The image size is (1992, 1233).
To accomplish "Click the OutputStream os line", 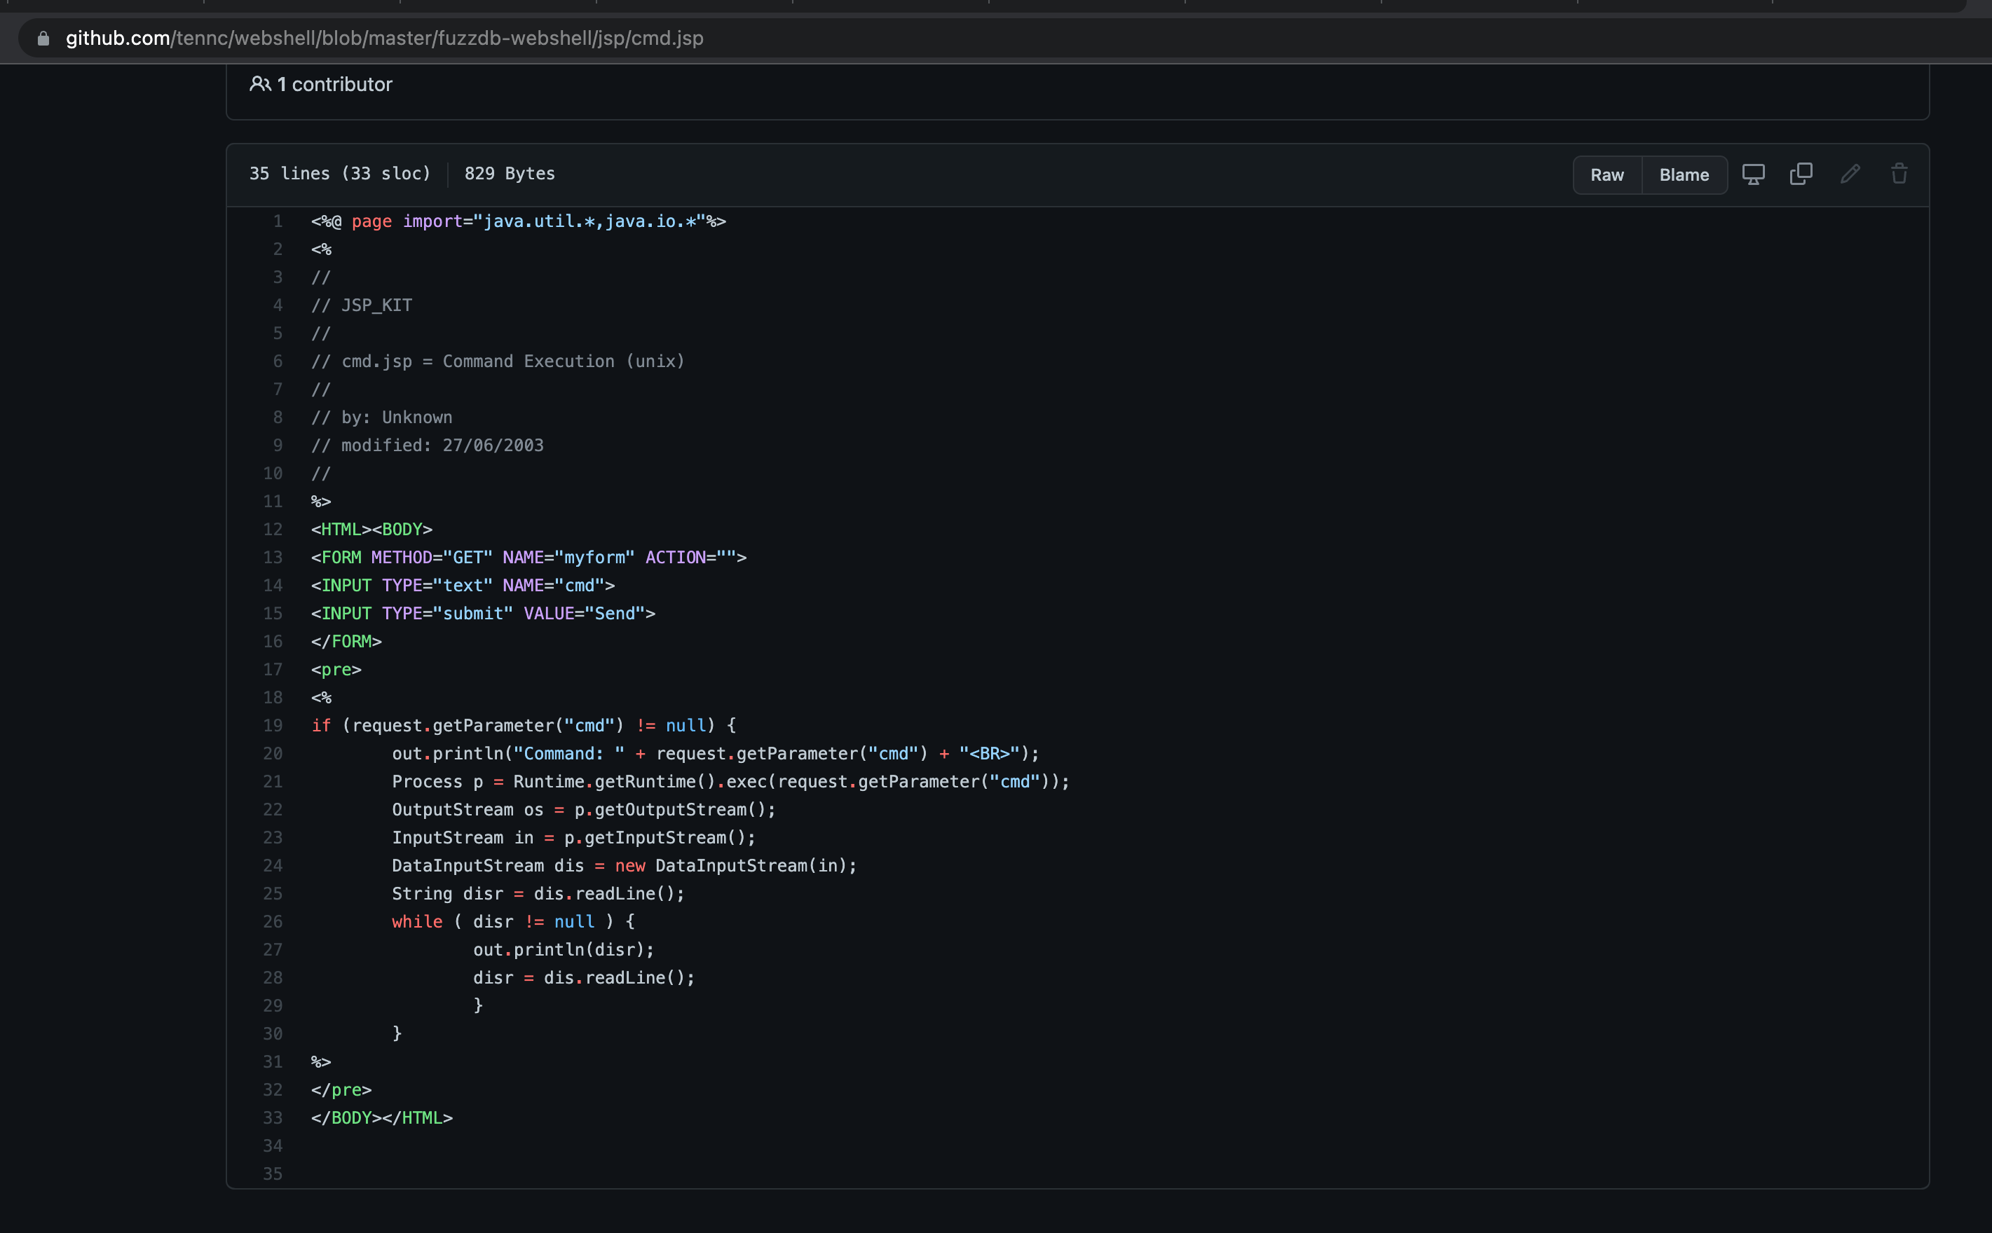I will point(583,810).
